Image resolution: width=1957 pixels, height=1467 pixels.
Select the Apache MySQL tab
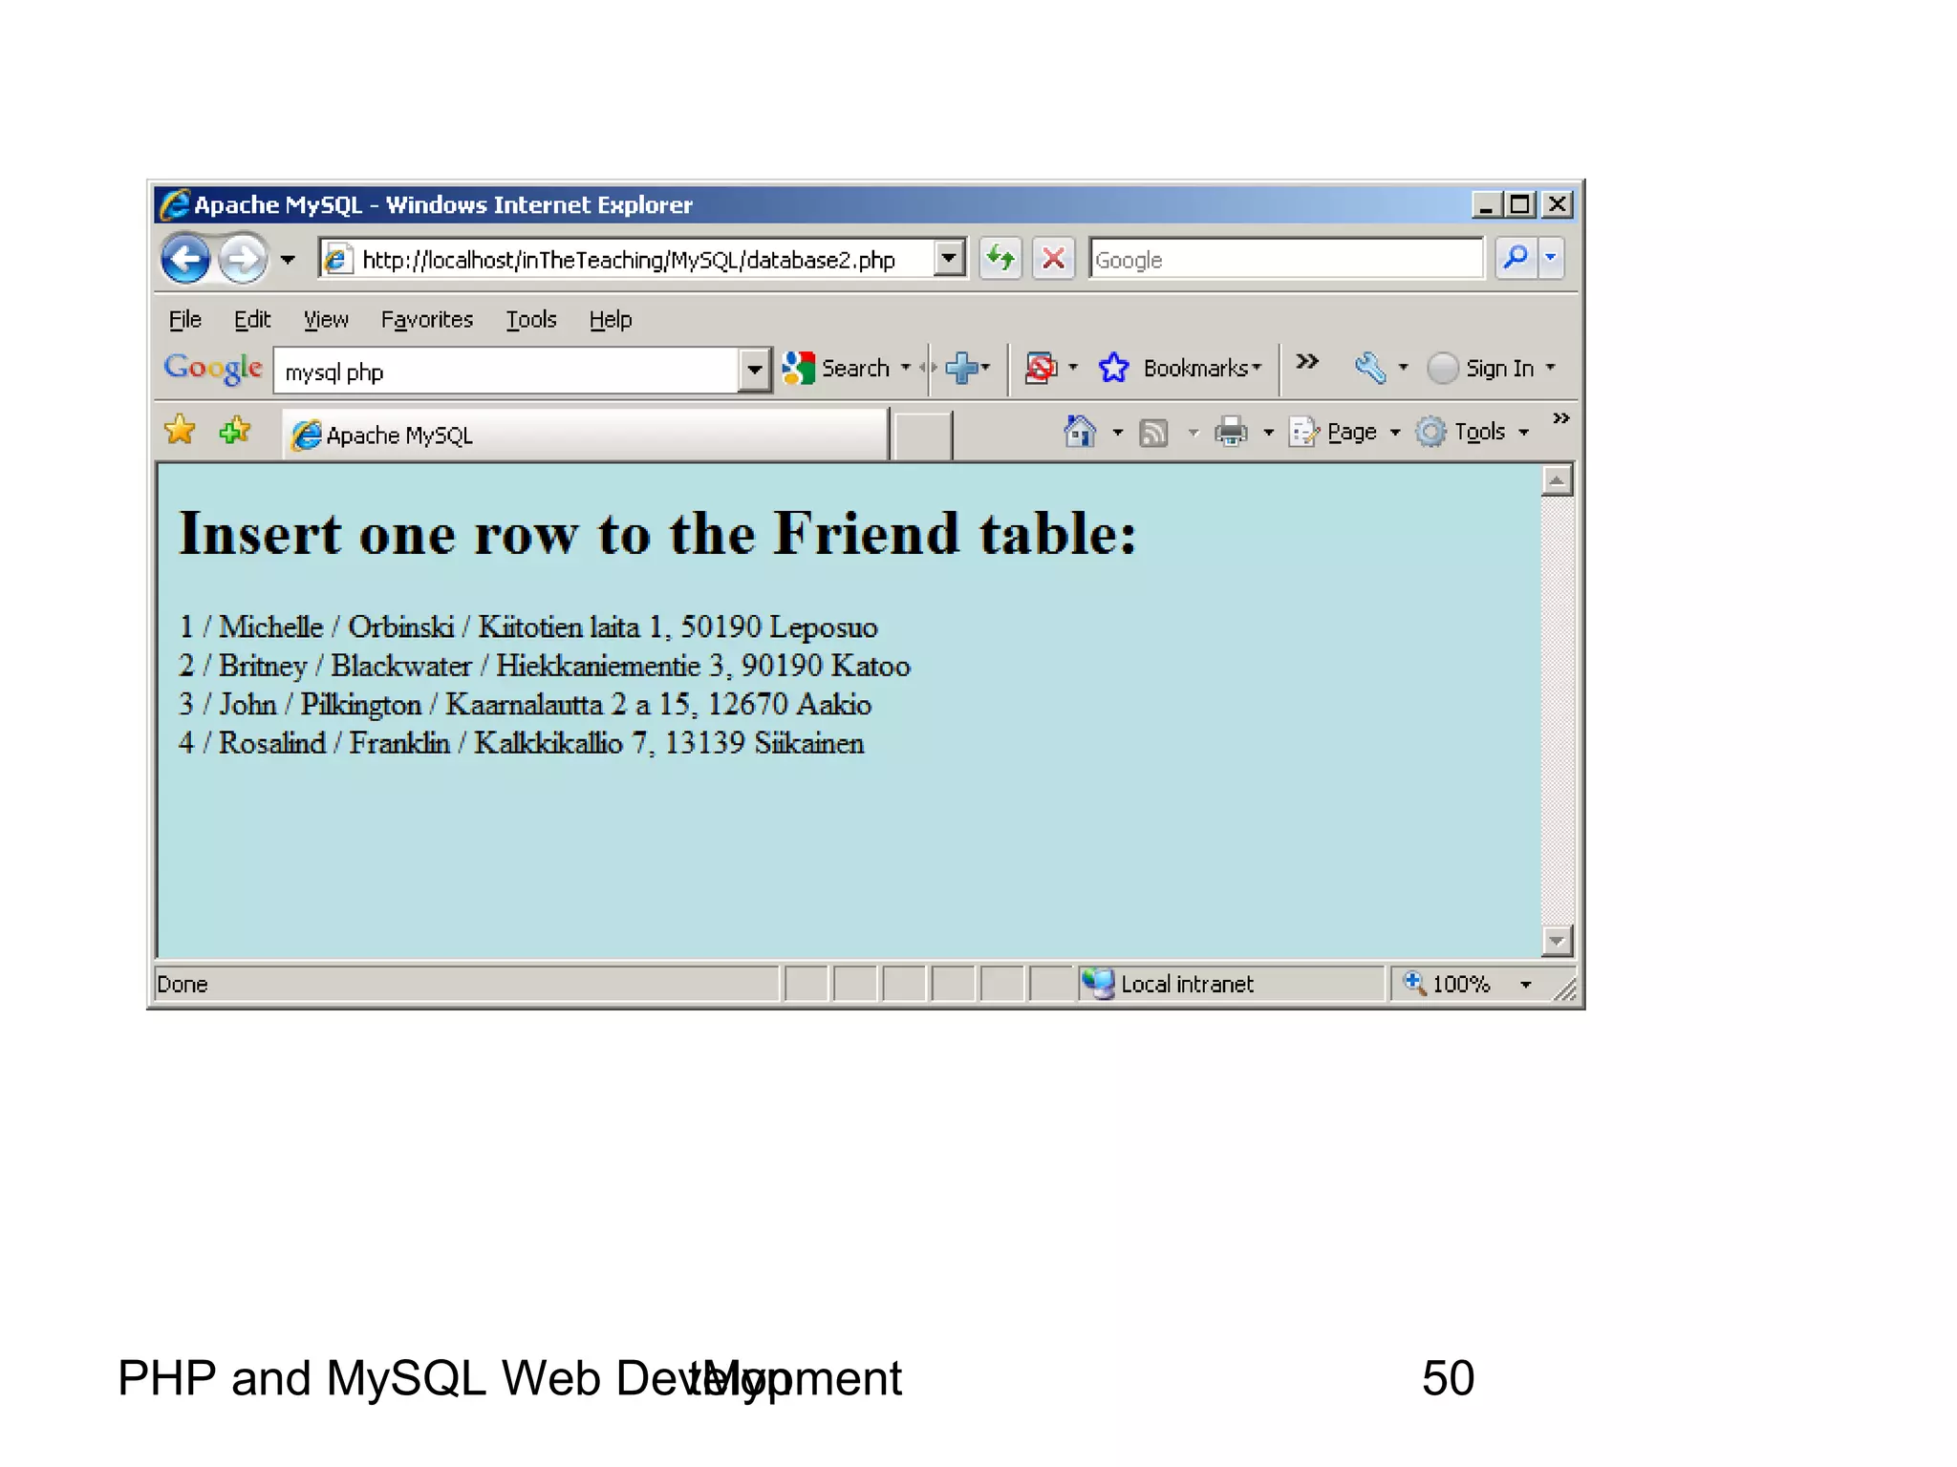coord(585,436)
